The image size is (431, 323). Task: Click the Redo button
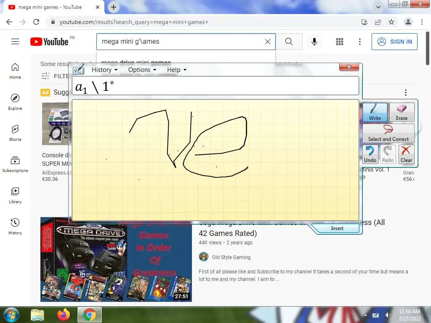[x=388, y=154]
